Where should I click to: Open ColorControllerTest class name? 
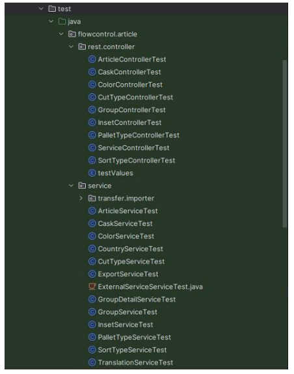pyautogui.click(x=130, y=85)
